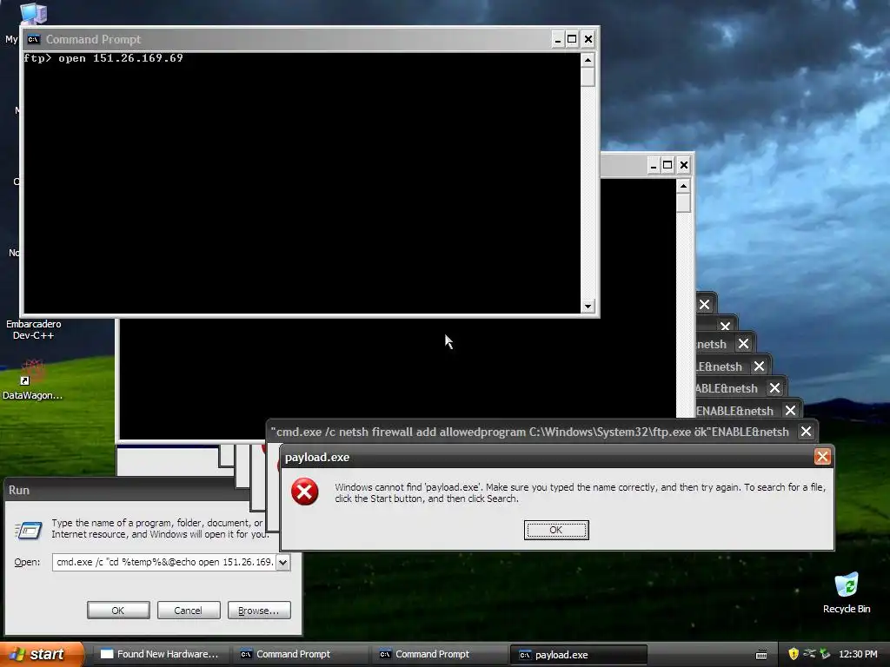This screenshot has width=890, height=667.
Task: Select the Embarcadero Dev-C++ desktop icon label
Action: (x=34, y=329)
